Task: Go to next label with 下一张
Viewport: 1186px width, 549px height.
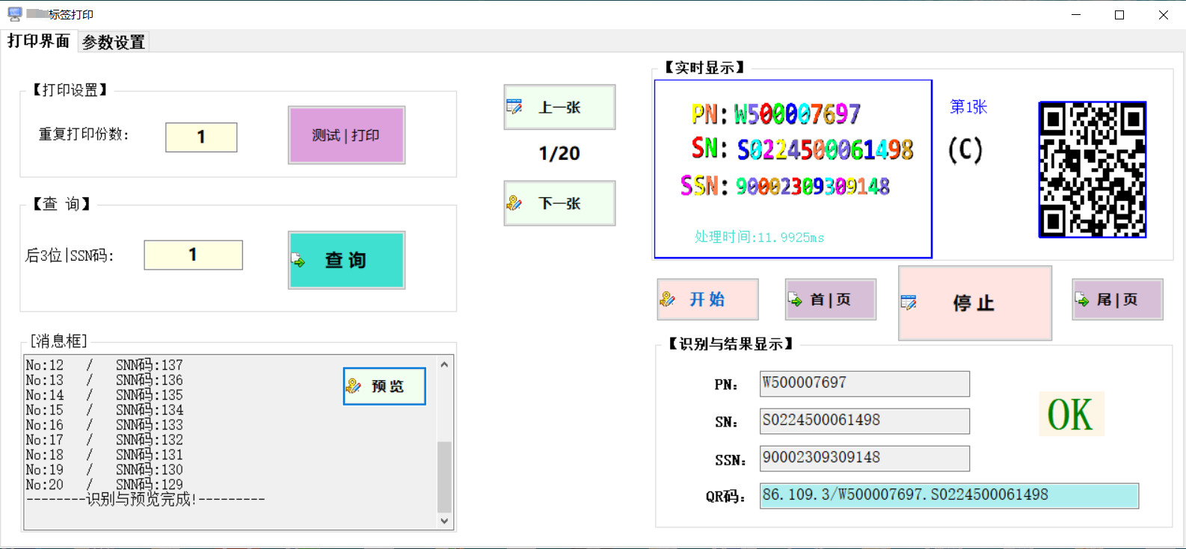Action: click(559, 203)
